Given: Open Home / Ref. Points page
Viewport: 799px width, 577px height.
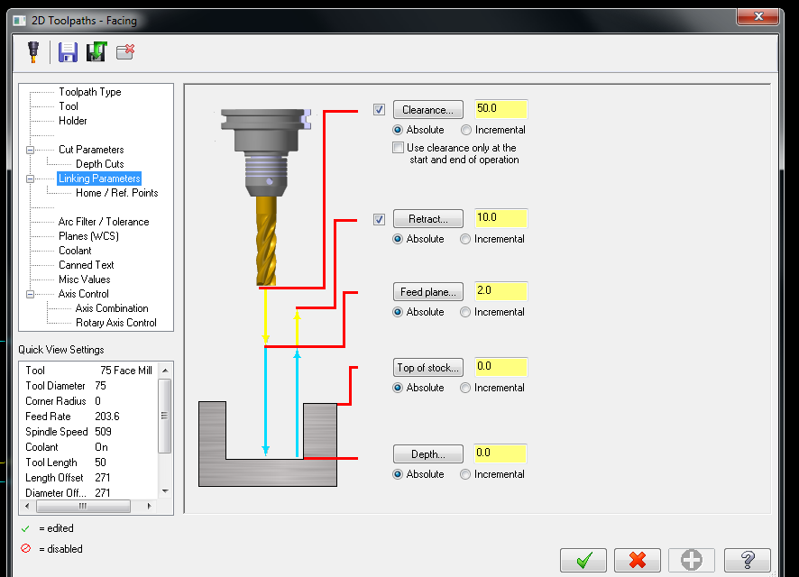Looking at the screenshot, I should pos(116,193).
